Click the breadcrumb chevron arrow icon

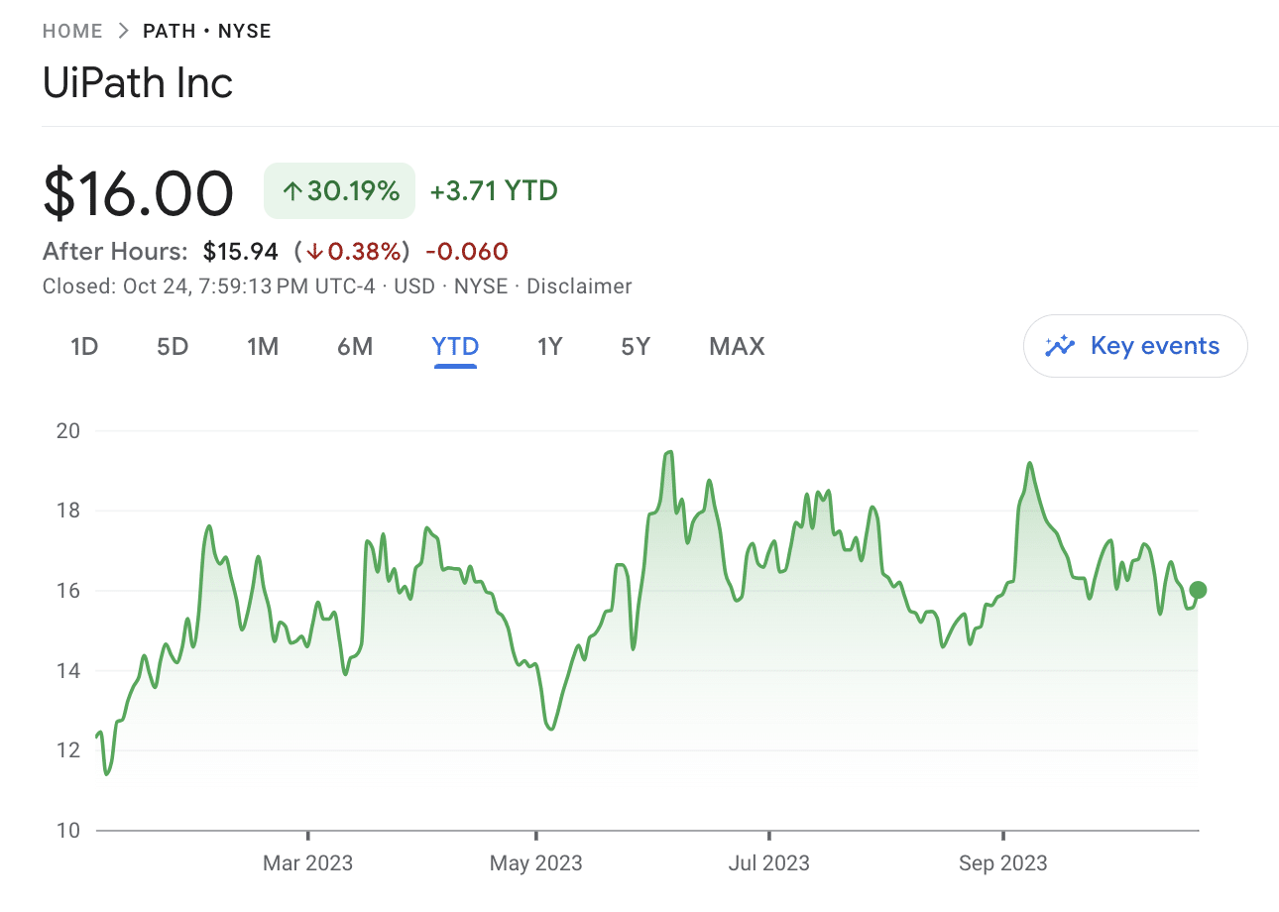coord(123,31)
